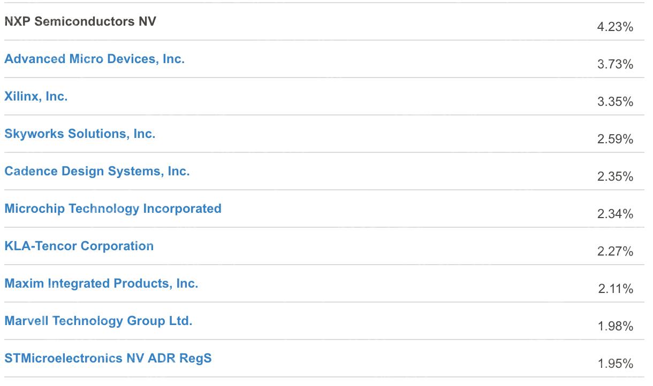The width and height of the screenshot is (653, 386).
Task: Click the 2.11% weight for Maxim
Action: (616, 289)
